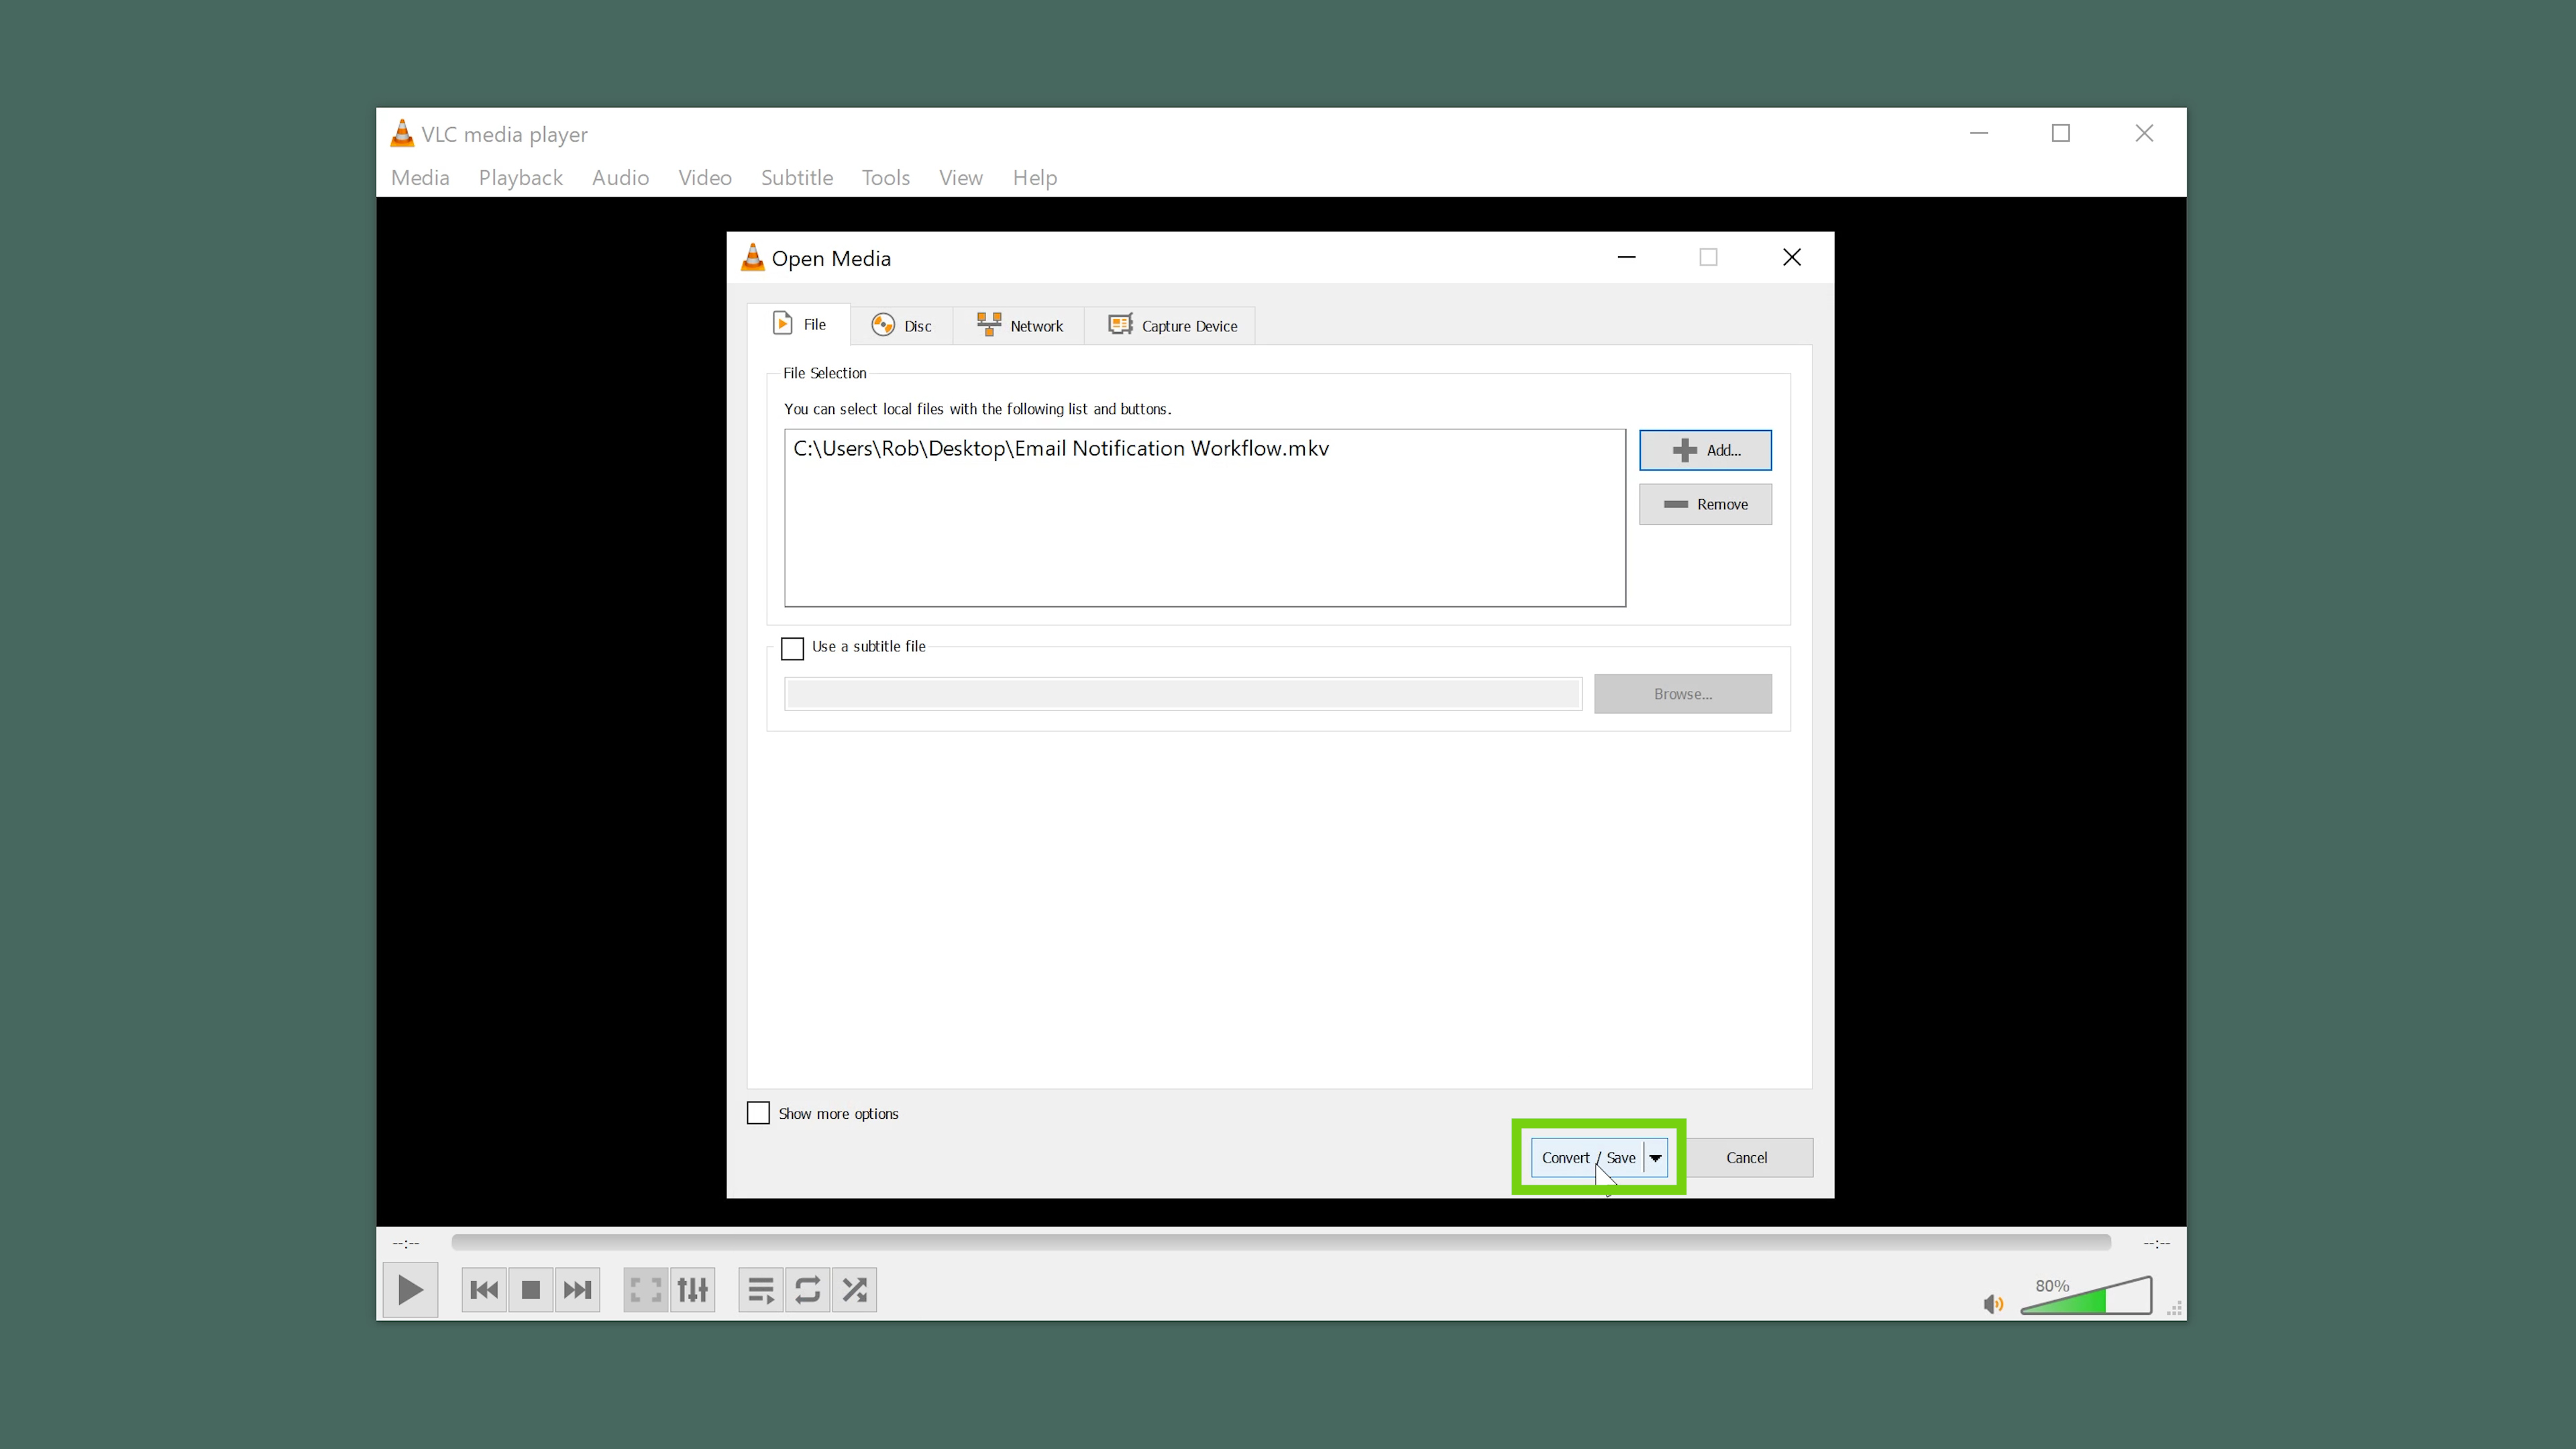Close the Open Media dialog
Screen dimensions: 2576x1449
click(x=1792, y=257)
